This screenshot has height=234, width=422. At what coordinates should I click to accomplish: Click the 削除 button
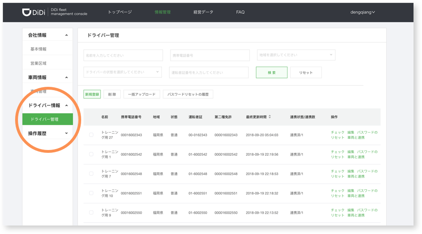point(112,94)
